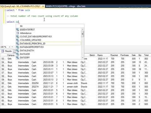Image resolution: width=151 pixels, height=113 pixels.
Task: Click Qty value 15 in row 54
Action: 140,62
